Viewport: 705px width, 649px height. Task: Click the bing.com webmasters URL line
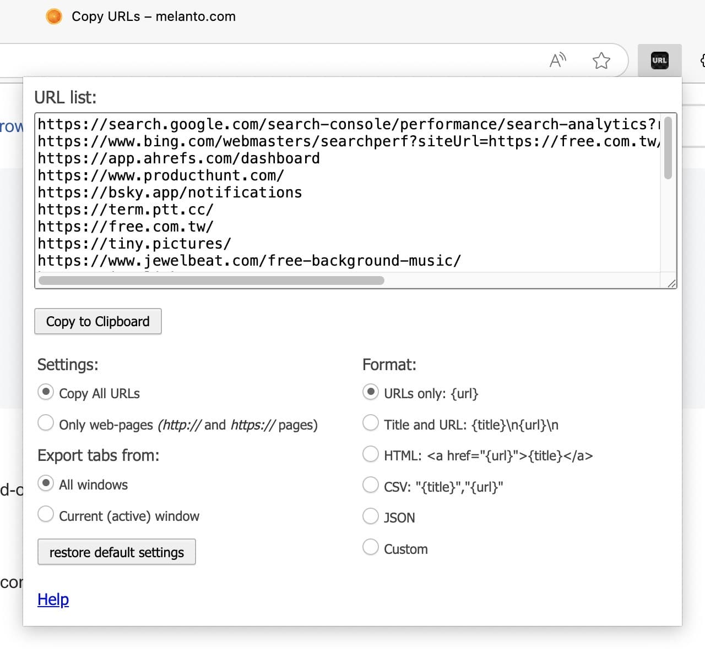click(x=349, y=141)
